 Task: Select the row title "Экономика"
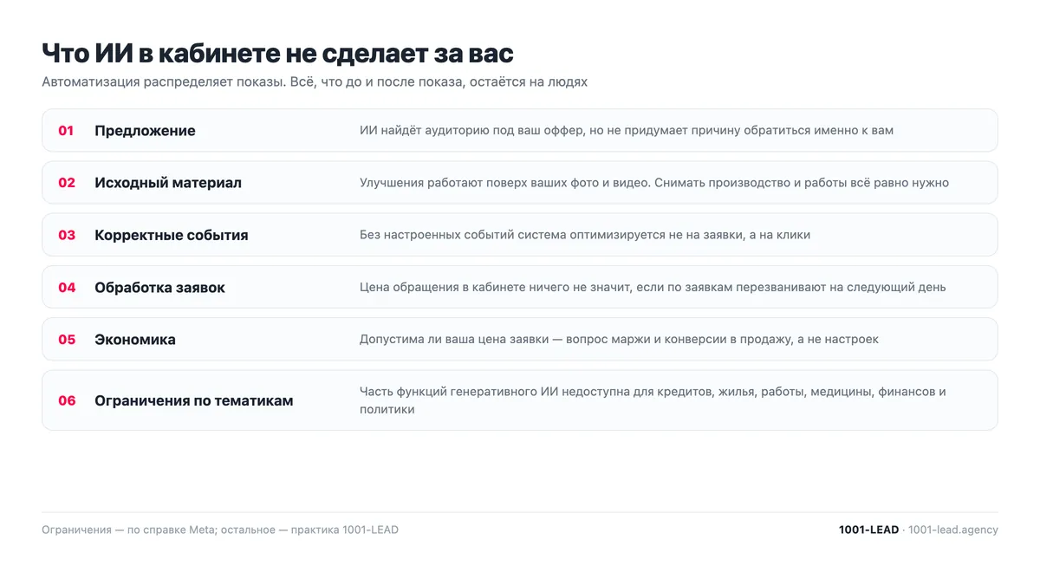tap(135, 340)
